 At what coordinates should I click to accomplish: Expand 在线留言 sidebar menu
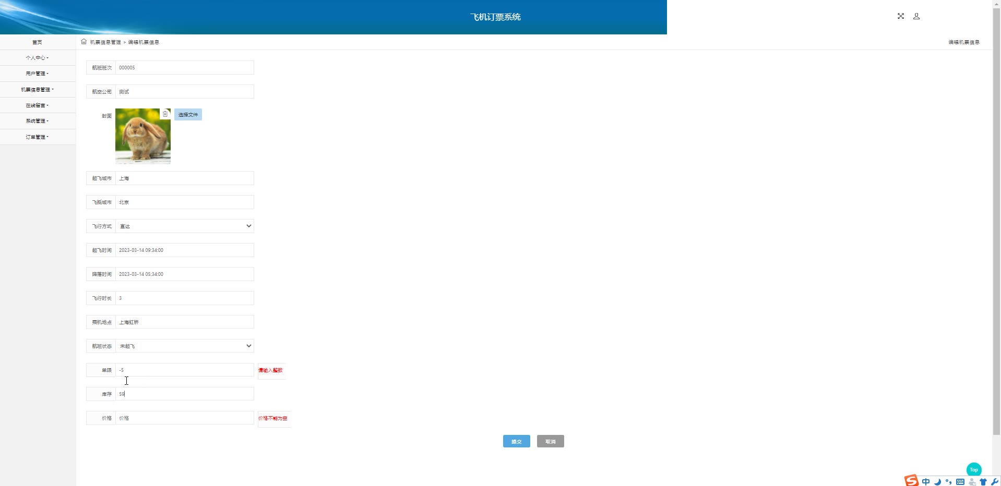38,105
